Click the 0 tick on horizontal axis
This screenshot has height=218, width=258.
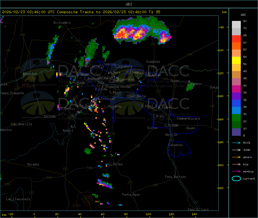click(34, 214)
